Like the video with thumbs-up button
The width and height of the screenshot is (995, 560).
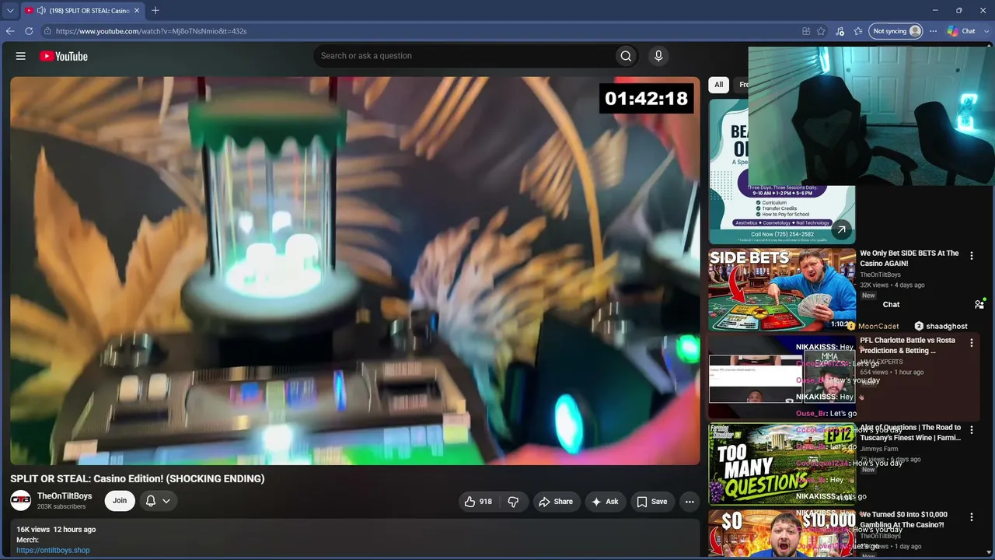(478, 502)
